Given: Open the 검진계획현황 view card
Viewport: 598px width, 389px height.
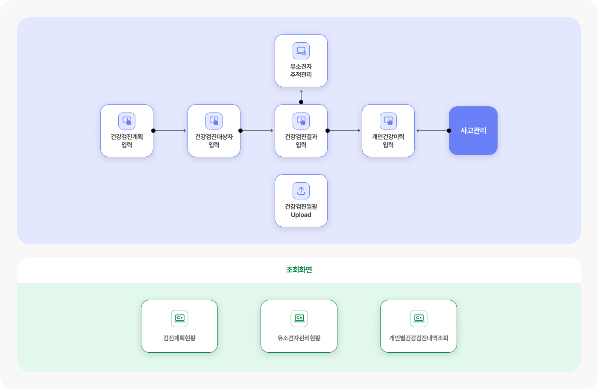Looking at the screenshot, I should point(179,326).
